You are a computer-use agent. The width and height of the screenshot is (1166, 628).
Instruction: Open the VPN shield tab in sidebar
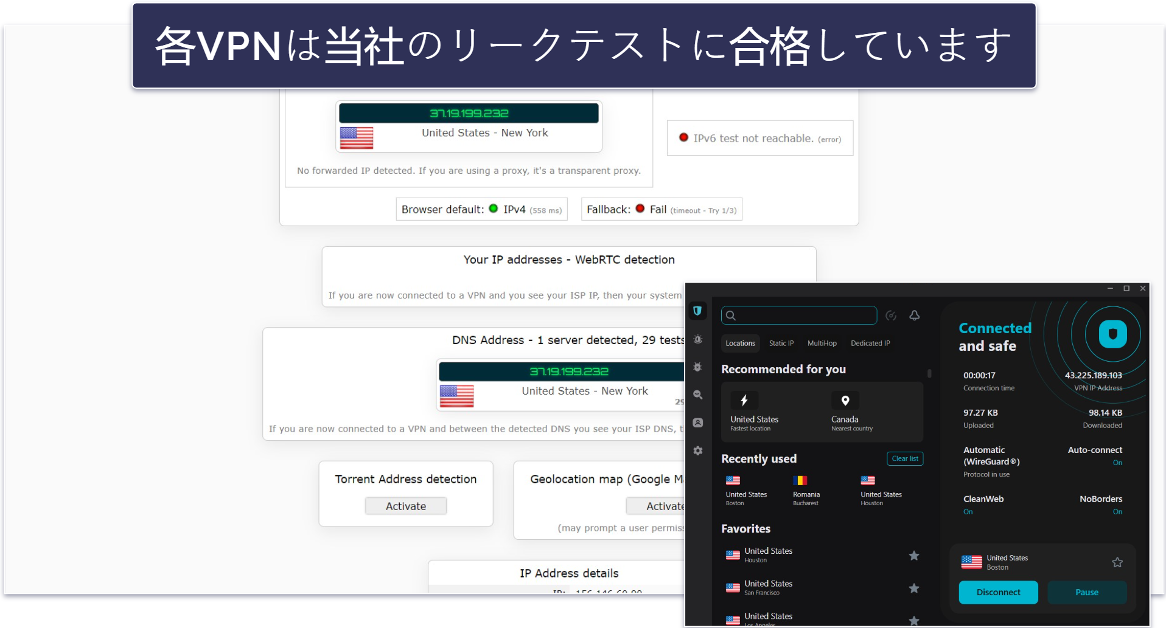pos(697,311)
